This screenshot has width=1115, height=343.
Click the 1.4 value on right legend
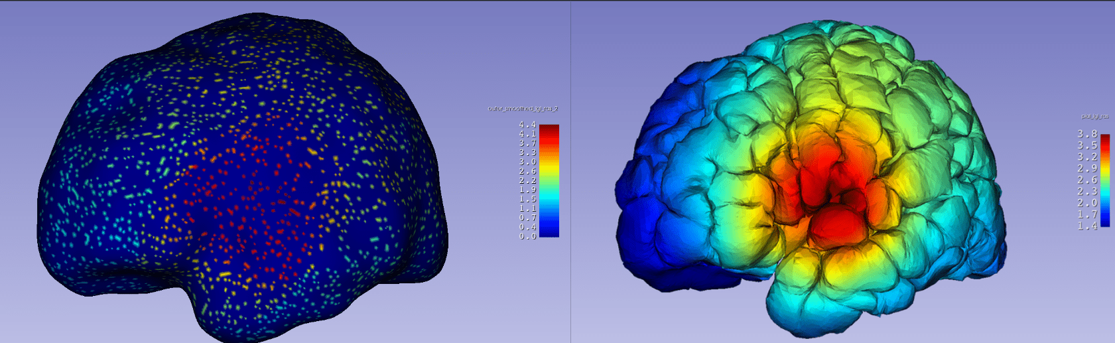click(1086, 226)
